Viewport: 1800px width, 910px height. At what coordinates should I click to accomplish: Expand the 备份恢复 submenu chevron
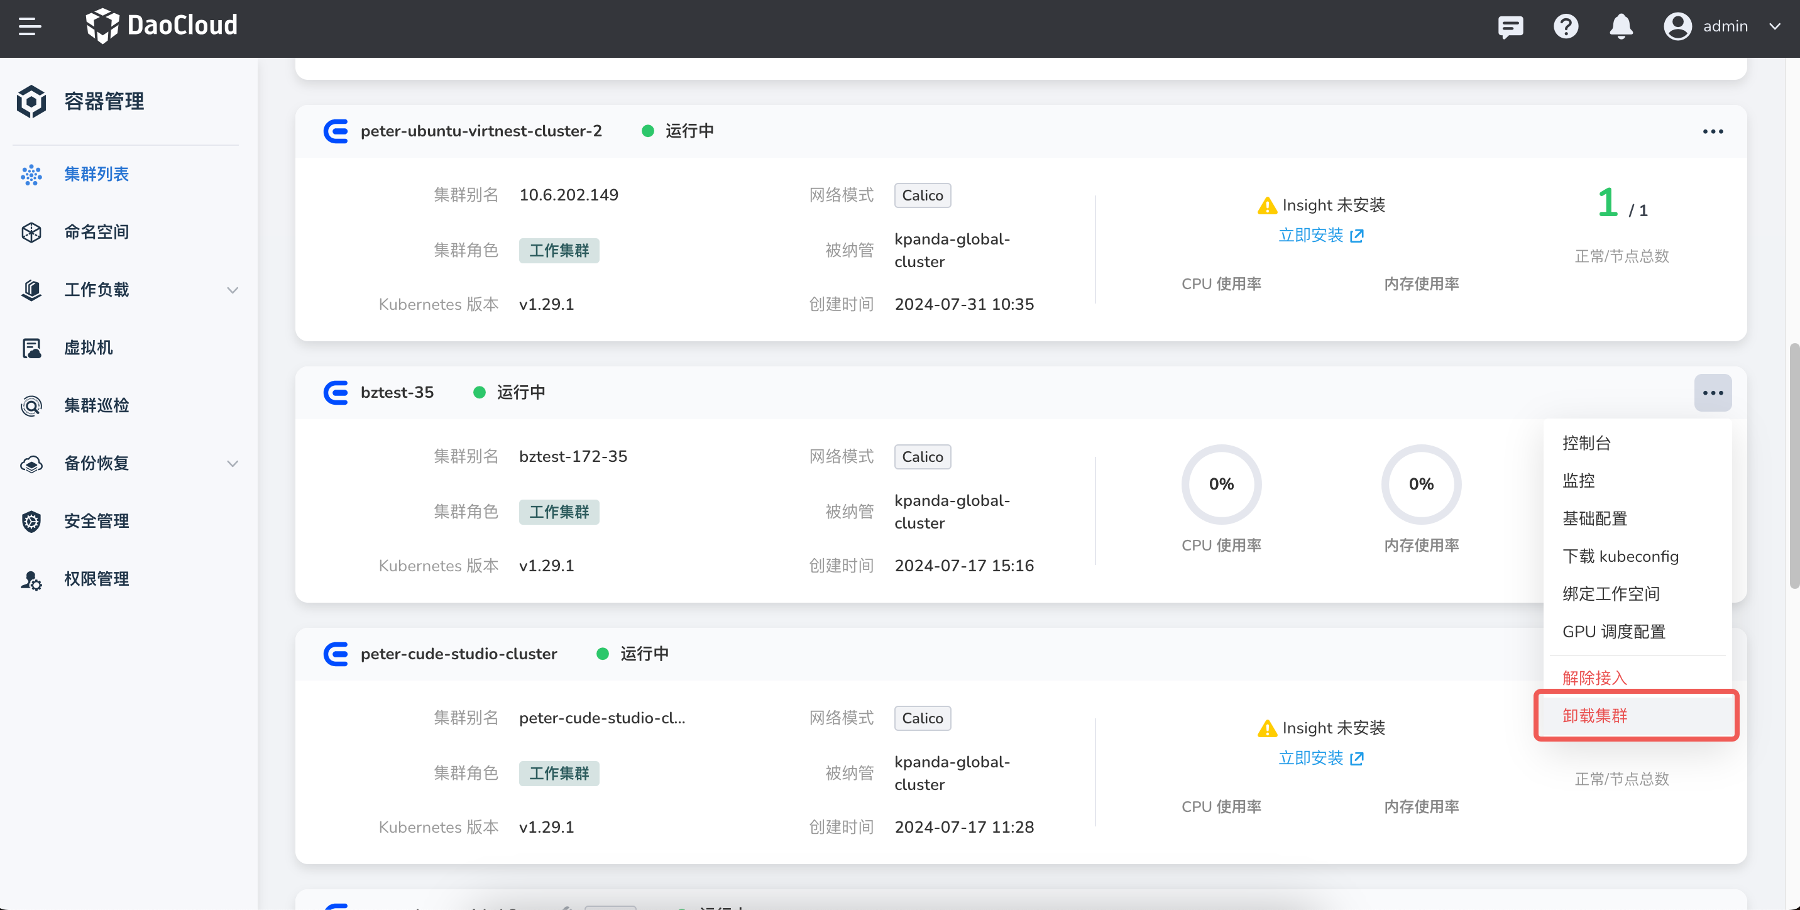click(233, 463)
